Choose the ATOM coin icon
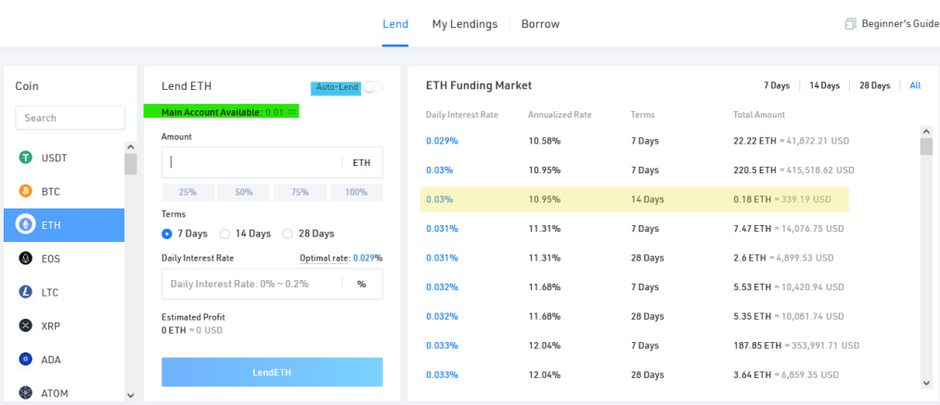 [x=25, y=393]
